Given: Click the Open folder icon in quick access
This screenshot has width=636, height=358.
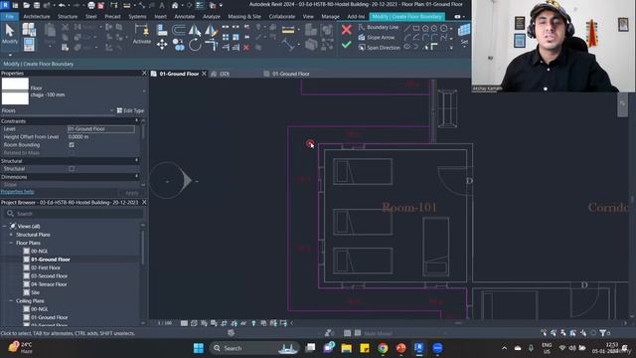Looking at the screenshot, I should (x=27, y=5).
